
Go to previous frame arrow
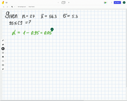coord(58,2)
